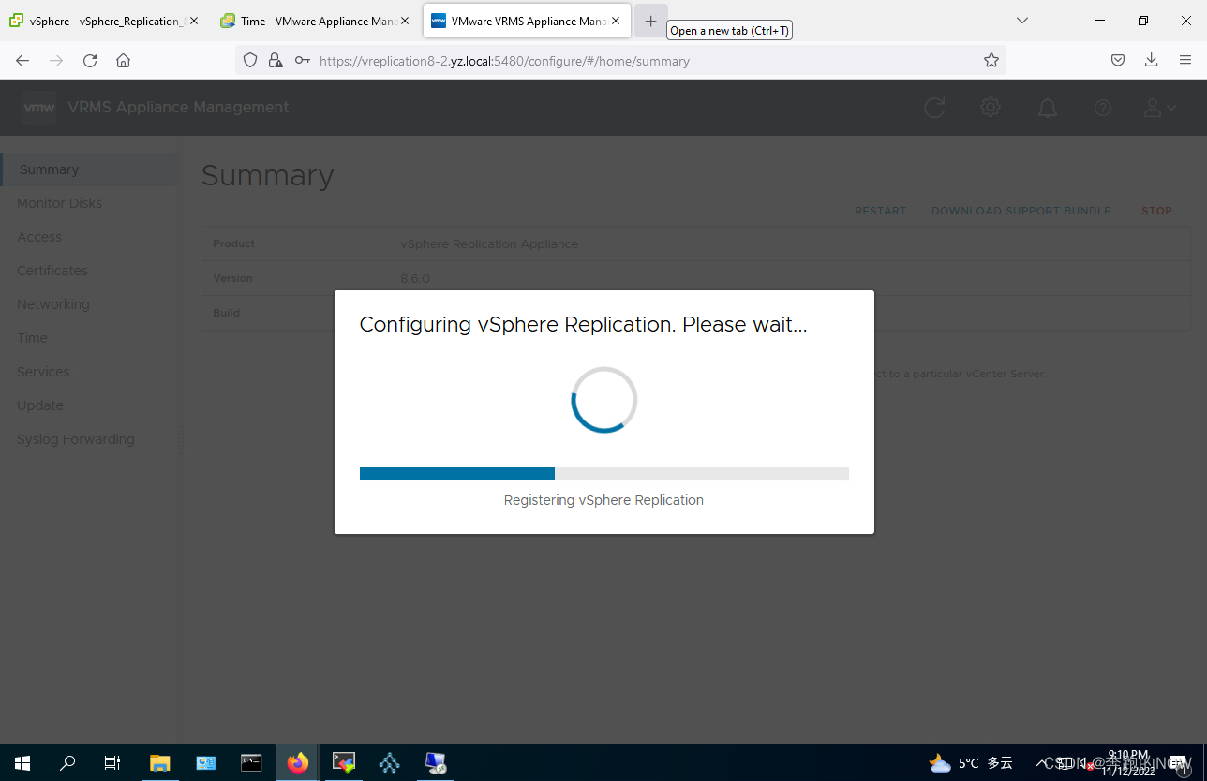Click the loading spinner in the dialog
This screenshot has width=1207, height=781.
[x=604, y=400]
